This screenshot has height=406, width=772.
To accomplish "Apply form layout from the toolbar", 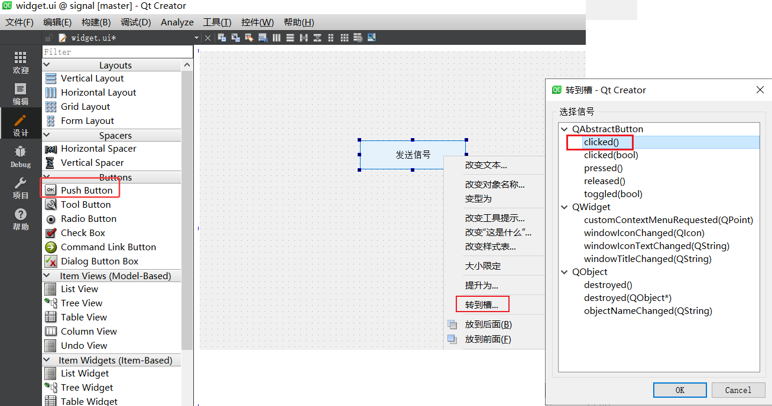I will tap(331, 38).
